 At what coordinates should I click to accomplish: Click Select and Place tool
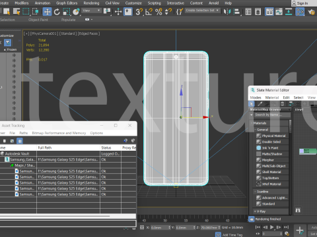[x=76, y=11]
